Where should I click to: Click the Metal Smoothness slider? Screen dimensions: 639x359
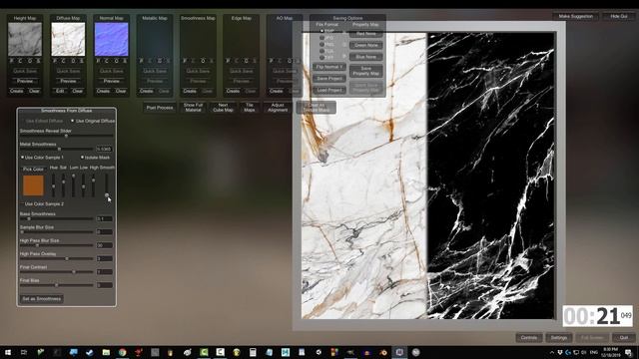click(x=56, y=150)
